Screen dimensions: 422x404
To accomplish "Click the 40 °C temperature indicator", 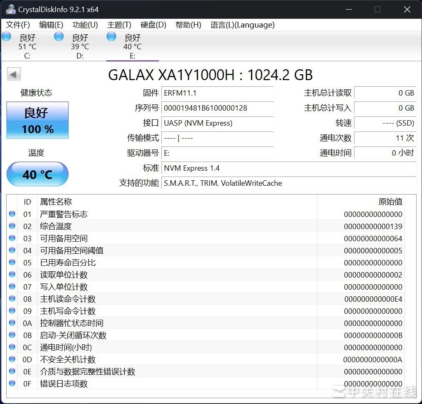I will coord(37,174).
